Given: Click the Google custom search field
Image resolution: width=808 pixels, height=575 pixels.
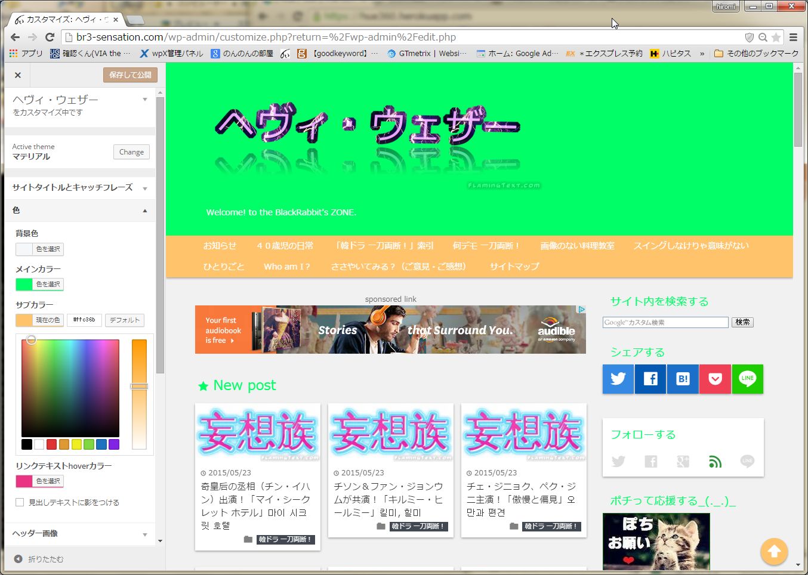Looking at the screenshot, I should pos(665,323).
